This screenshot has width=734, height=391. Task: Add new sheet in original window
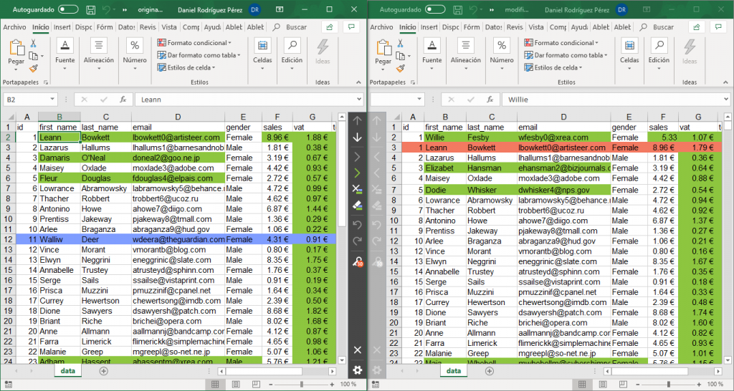point(103,371)
